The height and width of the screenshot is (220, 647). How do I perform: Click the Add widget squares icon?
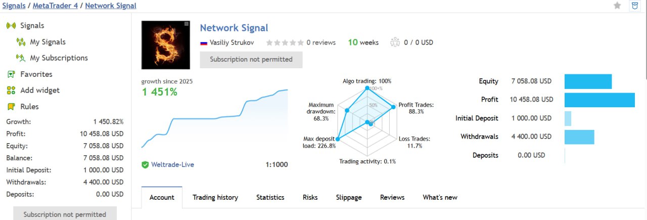point(11,91)
